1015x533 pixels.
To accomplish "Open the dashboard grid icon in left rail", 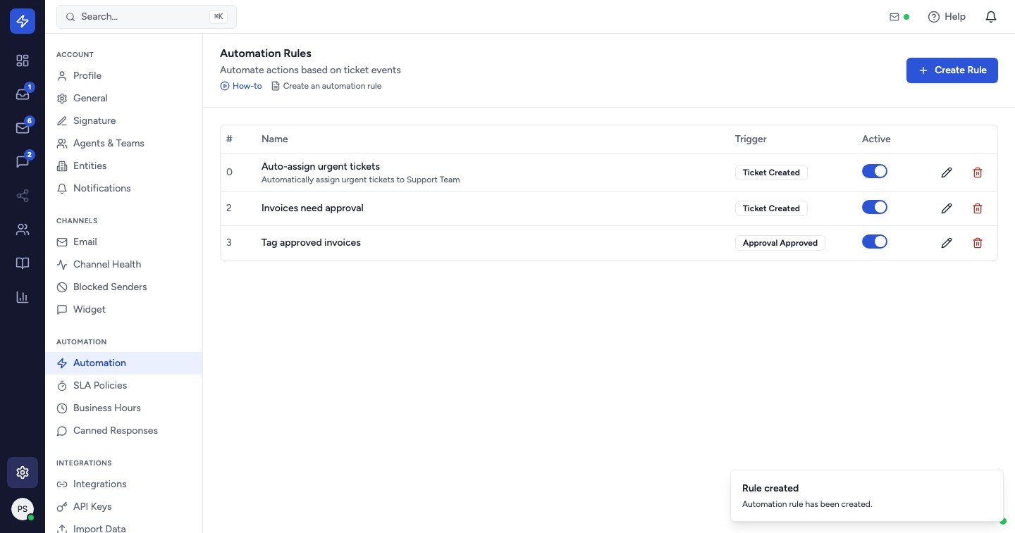I will click(23, 61).
